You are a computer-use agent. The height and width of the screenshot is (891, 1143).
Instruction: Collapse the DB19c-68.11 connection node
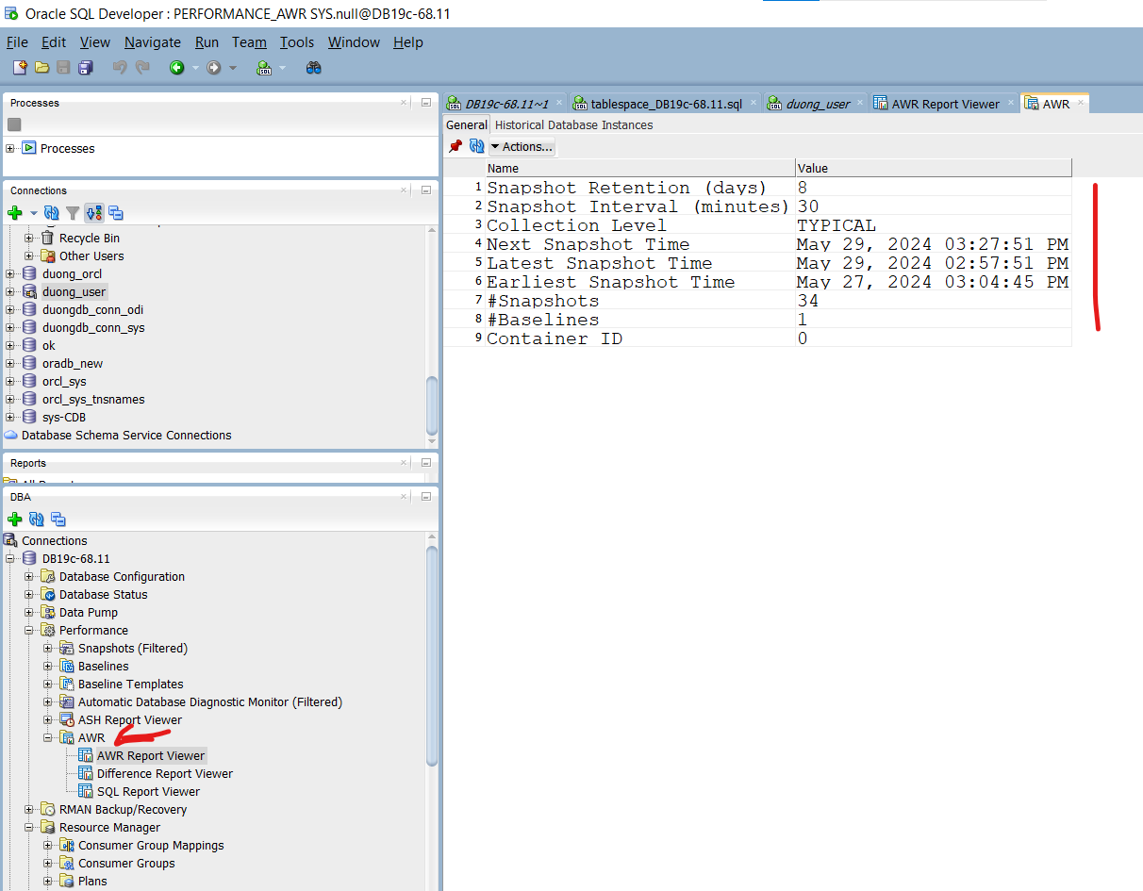[x=10, y=559]
